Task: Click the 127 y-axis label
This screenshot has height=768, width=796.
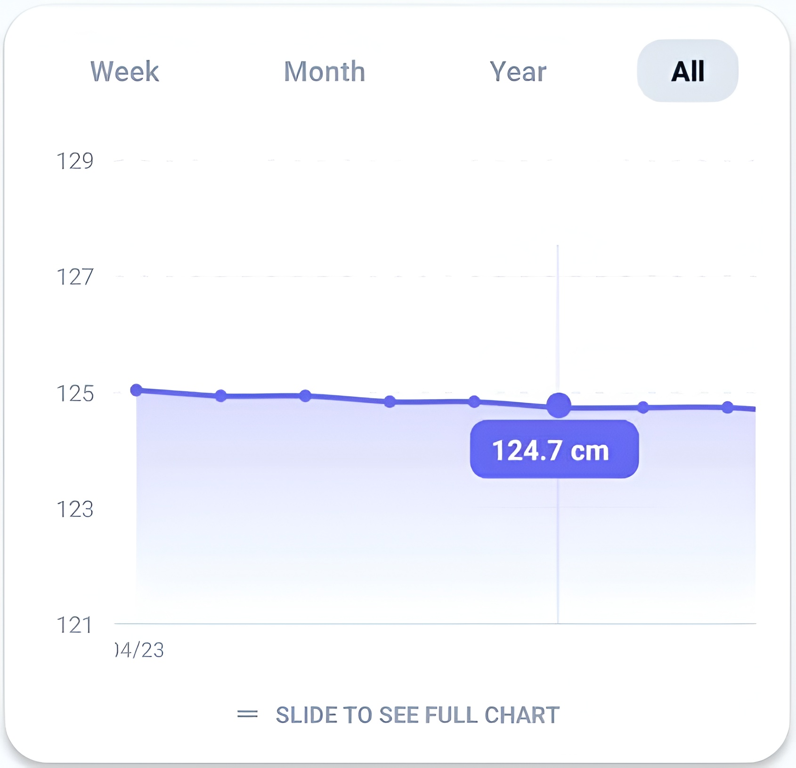Action: pos(75,277)
